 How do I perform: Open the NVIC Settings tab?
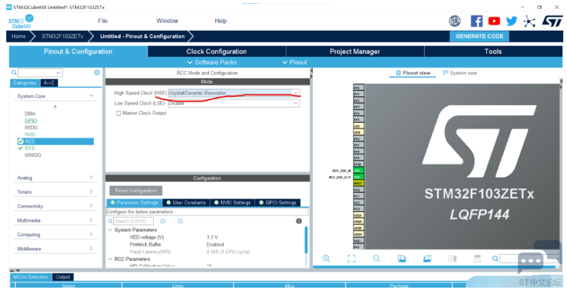pos(233,203)
